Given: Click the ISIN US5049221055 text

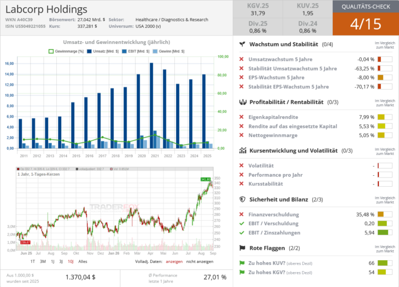Looking at the screenshot, I should pyautogui.click(x=26, y=26).
